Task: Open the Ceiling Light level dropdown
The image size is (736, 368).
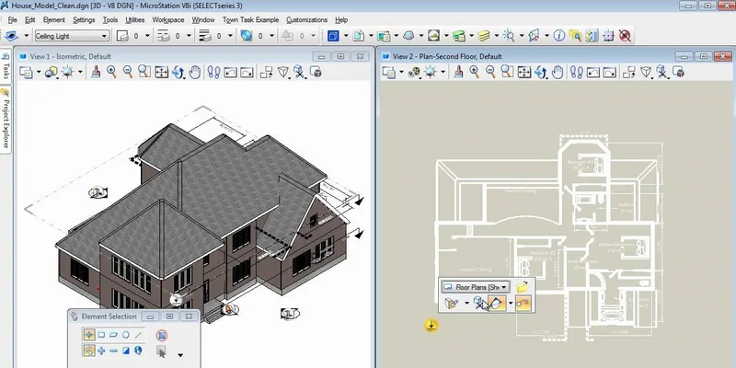Action: 72,36
